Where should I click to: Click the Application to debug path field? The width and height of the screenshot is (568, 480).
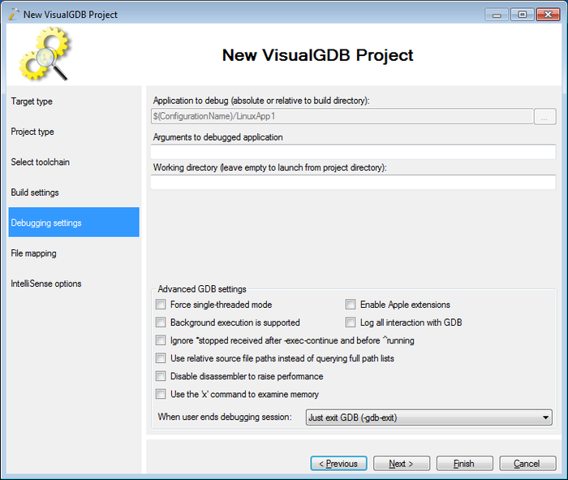342,116
